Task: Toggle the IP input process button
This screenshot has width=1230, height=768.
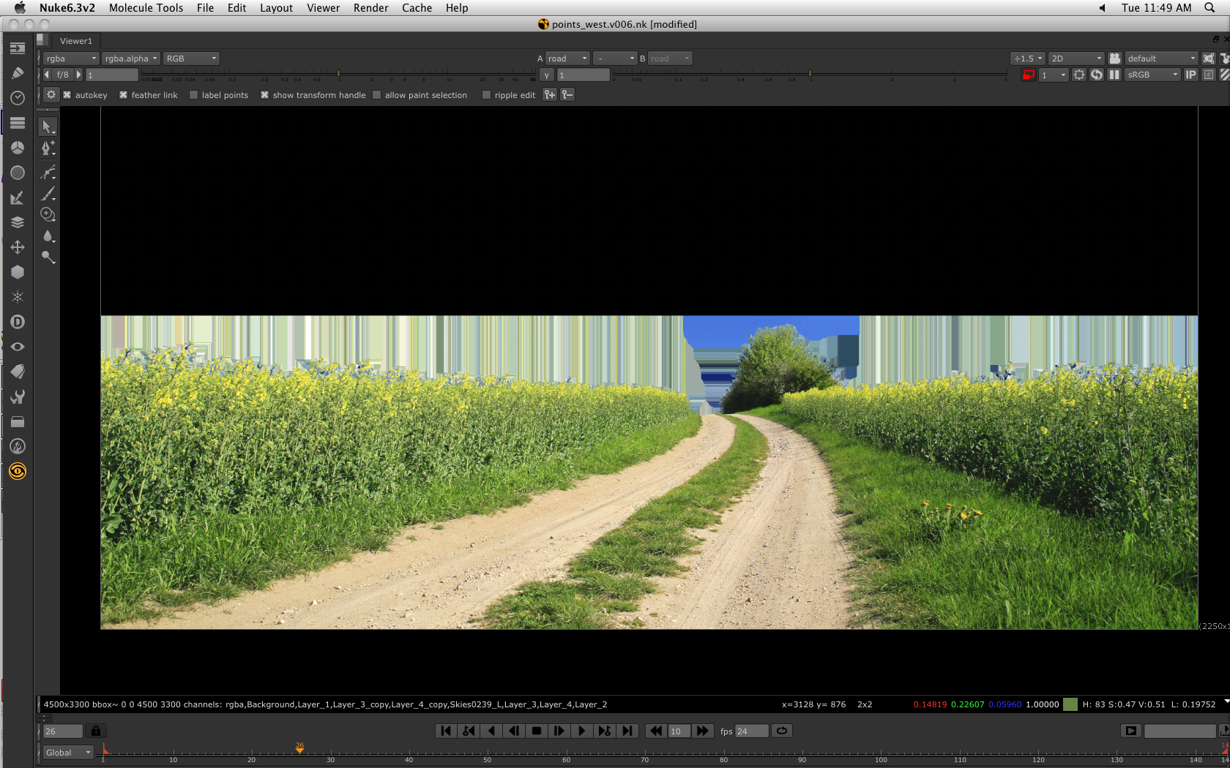Action: click(x=1191, y=75)
